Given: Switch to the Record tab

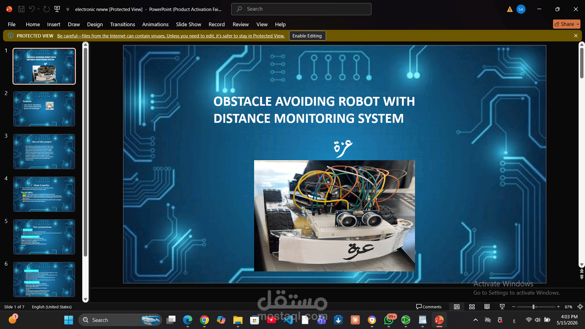Looking at the screenshot, I should [x=217, y=24].
